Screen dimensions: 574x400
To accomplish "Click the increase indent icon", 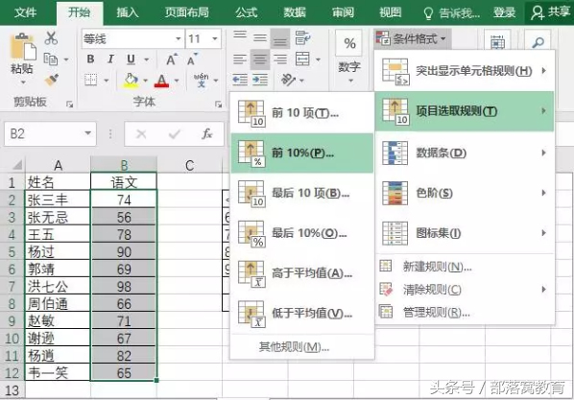I will [260, 80].
